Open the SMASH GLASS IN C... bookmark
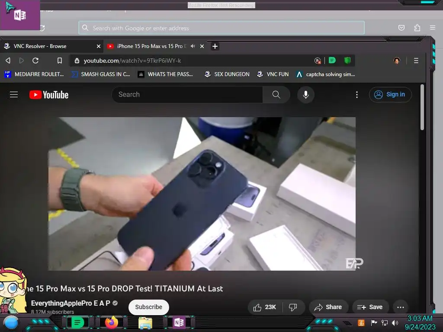The width and height of the screenshot is (443, 332). coord(101,74)
